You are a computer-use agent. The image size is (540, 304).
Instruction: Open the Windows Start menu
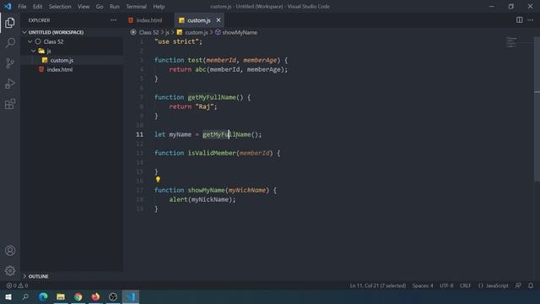click(x=8, y=296)
